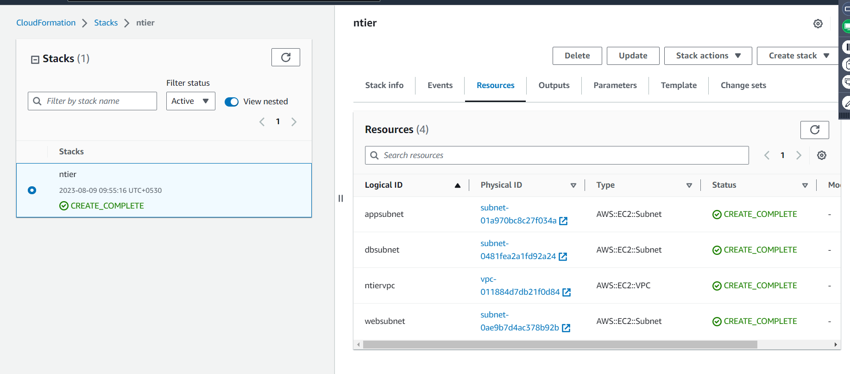Sort by Type column arrow
The height and width of the screenshot is (374, 850).
point(689,185)
